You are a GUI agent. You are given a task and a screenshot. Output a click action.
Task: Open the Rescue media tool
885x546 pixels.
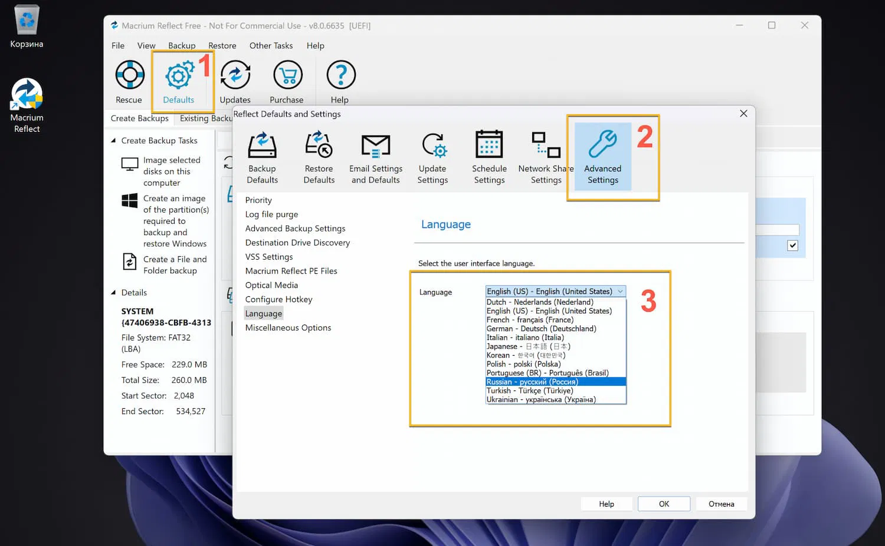tap(129, 82)
